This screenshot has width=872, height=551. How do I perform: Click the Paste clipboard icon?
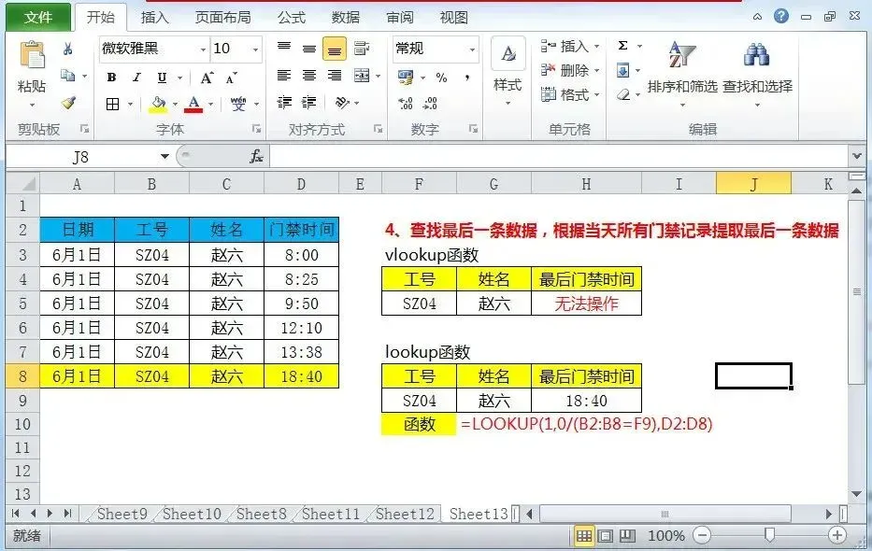(x=33, y=55)
